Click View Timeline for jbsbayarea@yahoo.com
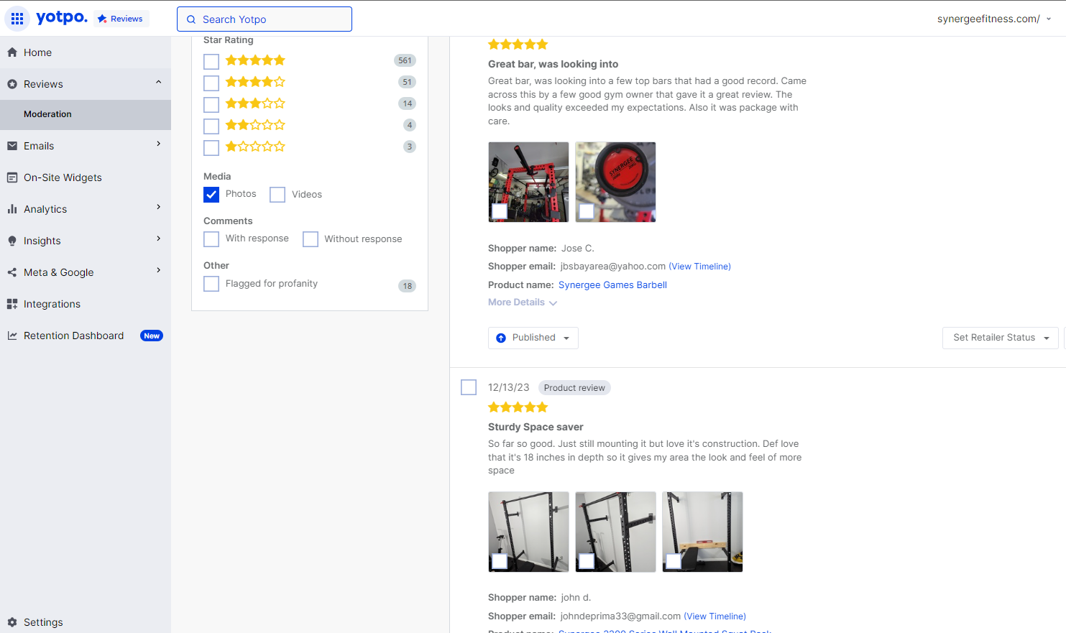 click(699, 267)
